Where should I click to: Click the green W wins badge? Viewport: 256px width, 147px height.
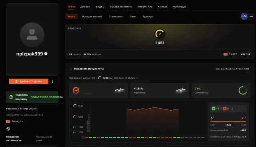point(213,109)
